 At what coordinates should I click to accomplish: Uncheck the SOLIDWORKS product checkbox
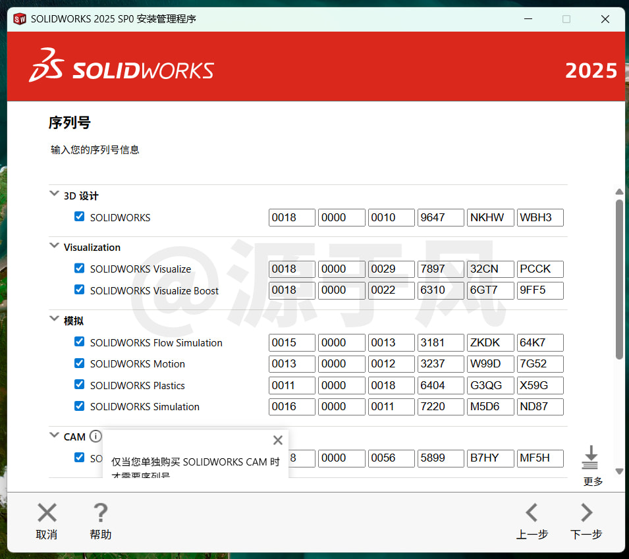click(x=80, y=217)
